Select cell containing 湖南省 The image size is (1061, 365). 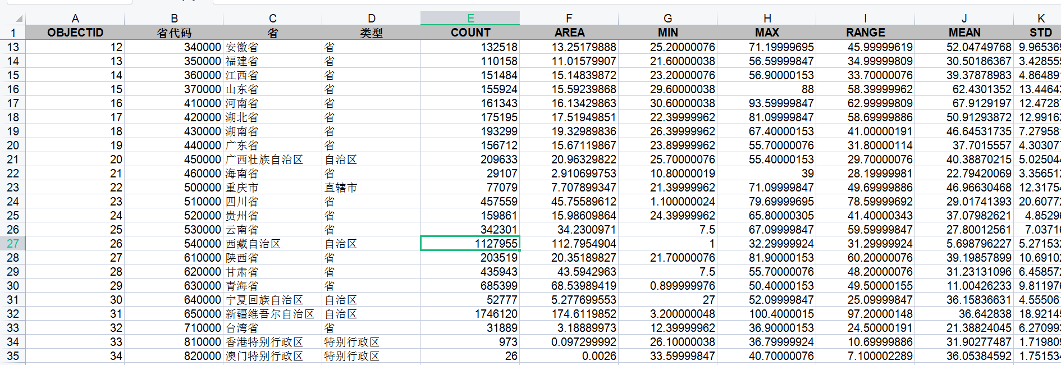point(273,131)
